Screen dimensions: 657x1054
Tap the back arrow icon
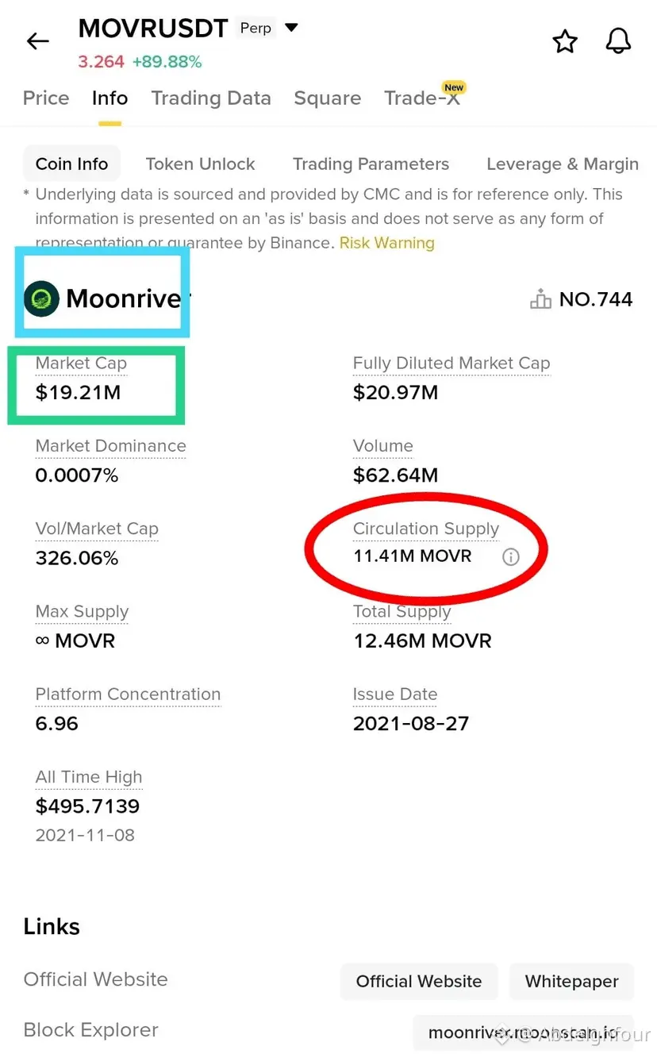click(38, 41)
